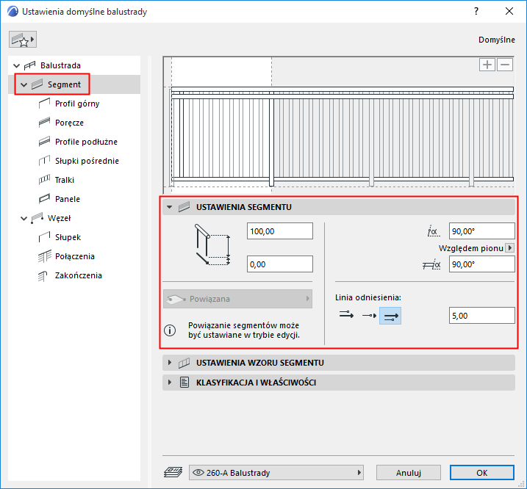
Task: Open the favorites star button
Action: pyautogui.click(x=23, y=40)
